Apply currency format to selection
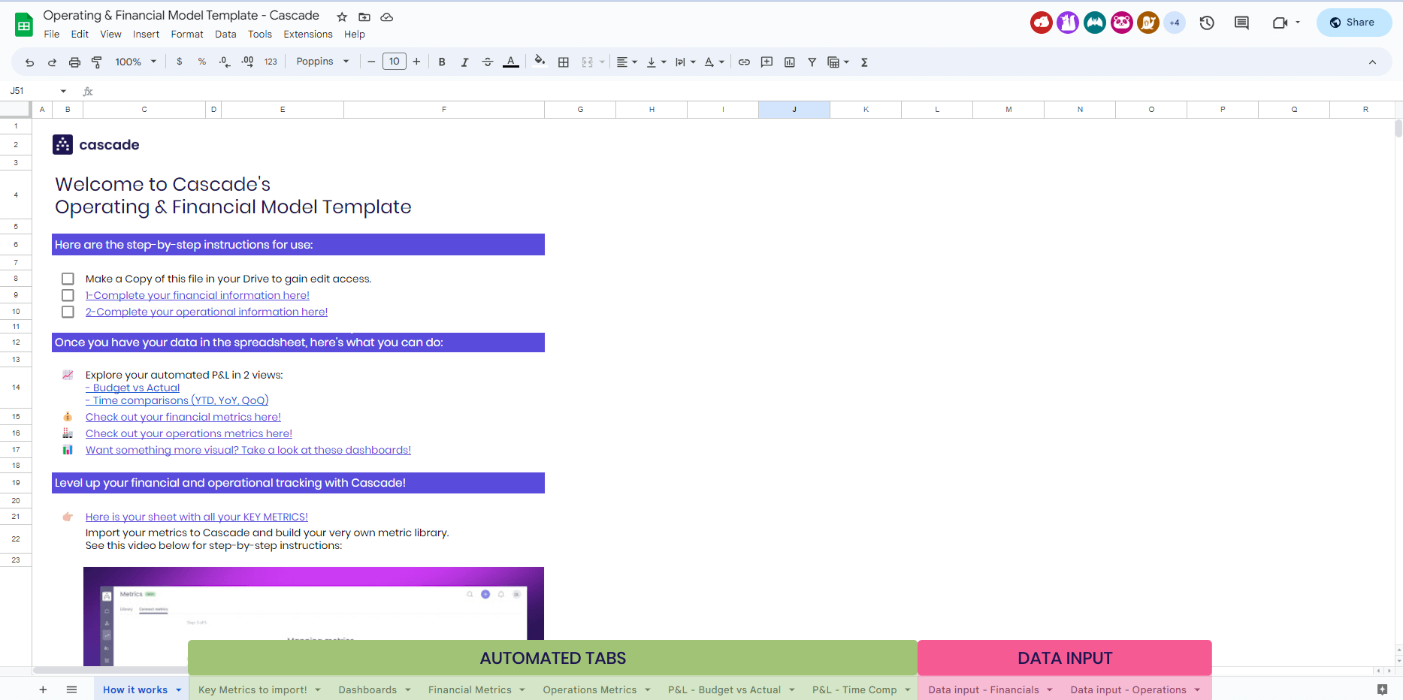 179,62
